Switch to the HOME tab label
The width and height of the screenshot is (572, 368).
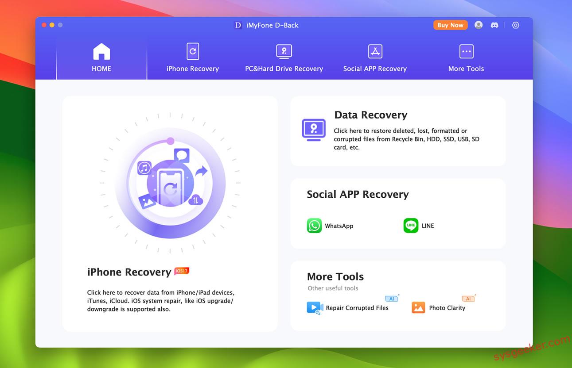point(101,69)
